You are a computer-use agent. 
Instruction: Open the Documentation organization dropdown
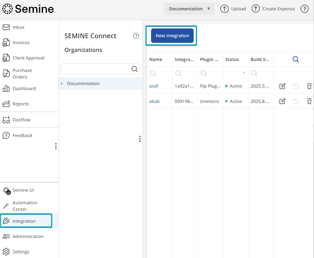click(189, 9)
